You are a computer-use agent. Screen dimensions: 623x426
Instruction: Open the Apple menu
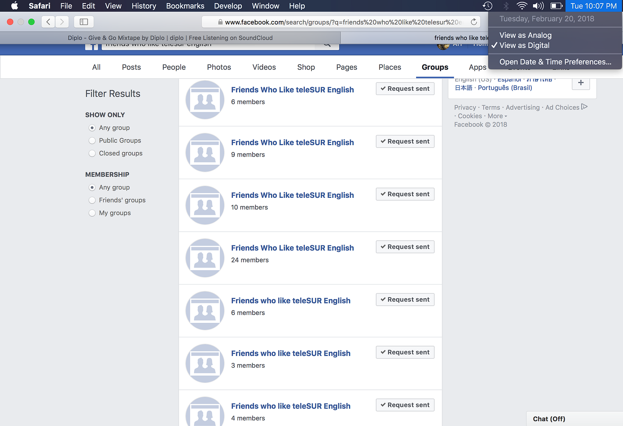[14, 6]
